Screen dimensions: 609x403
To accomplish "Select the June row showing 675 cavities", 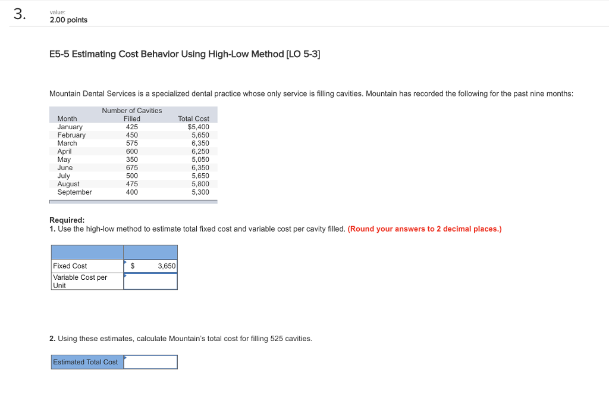I will coord(131,167).
